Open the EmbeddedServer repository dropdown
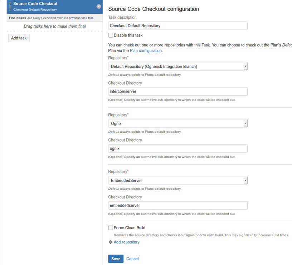Screen dimensions: 292x265 coord(177,180)
